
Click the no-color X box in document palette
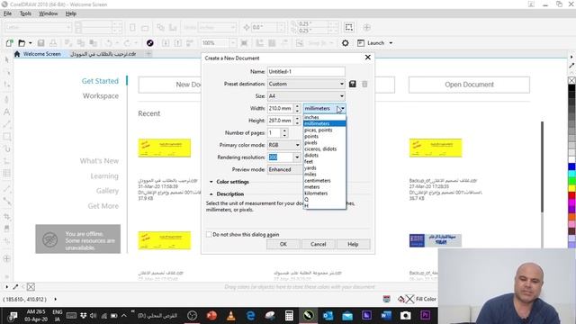point(31,286)
